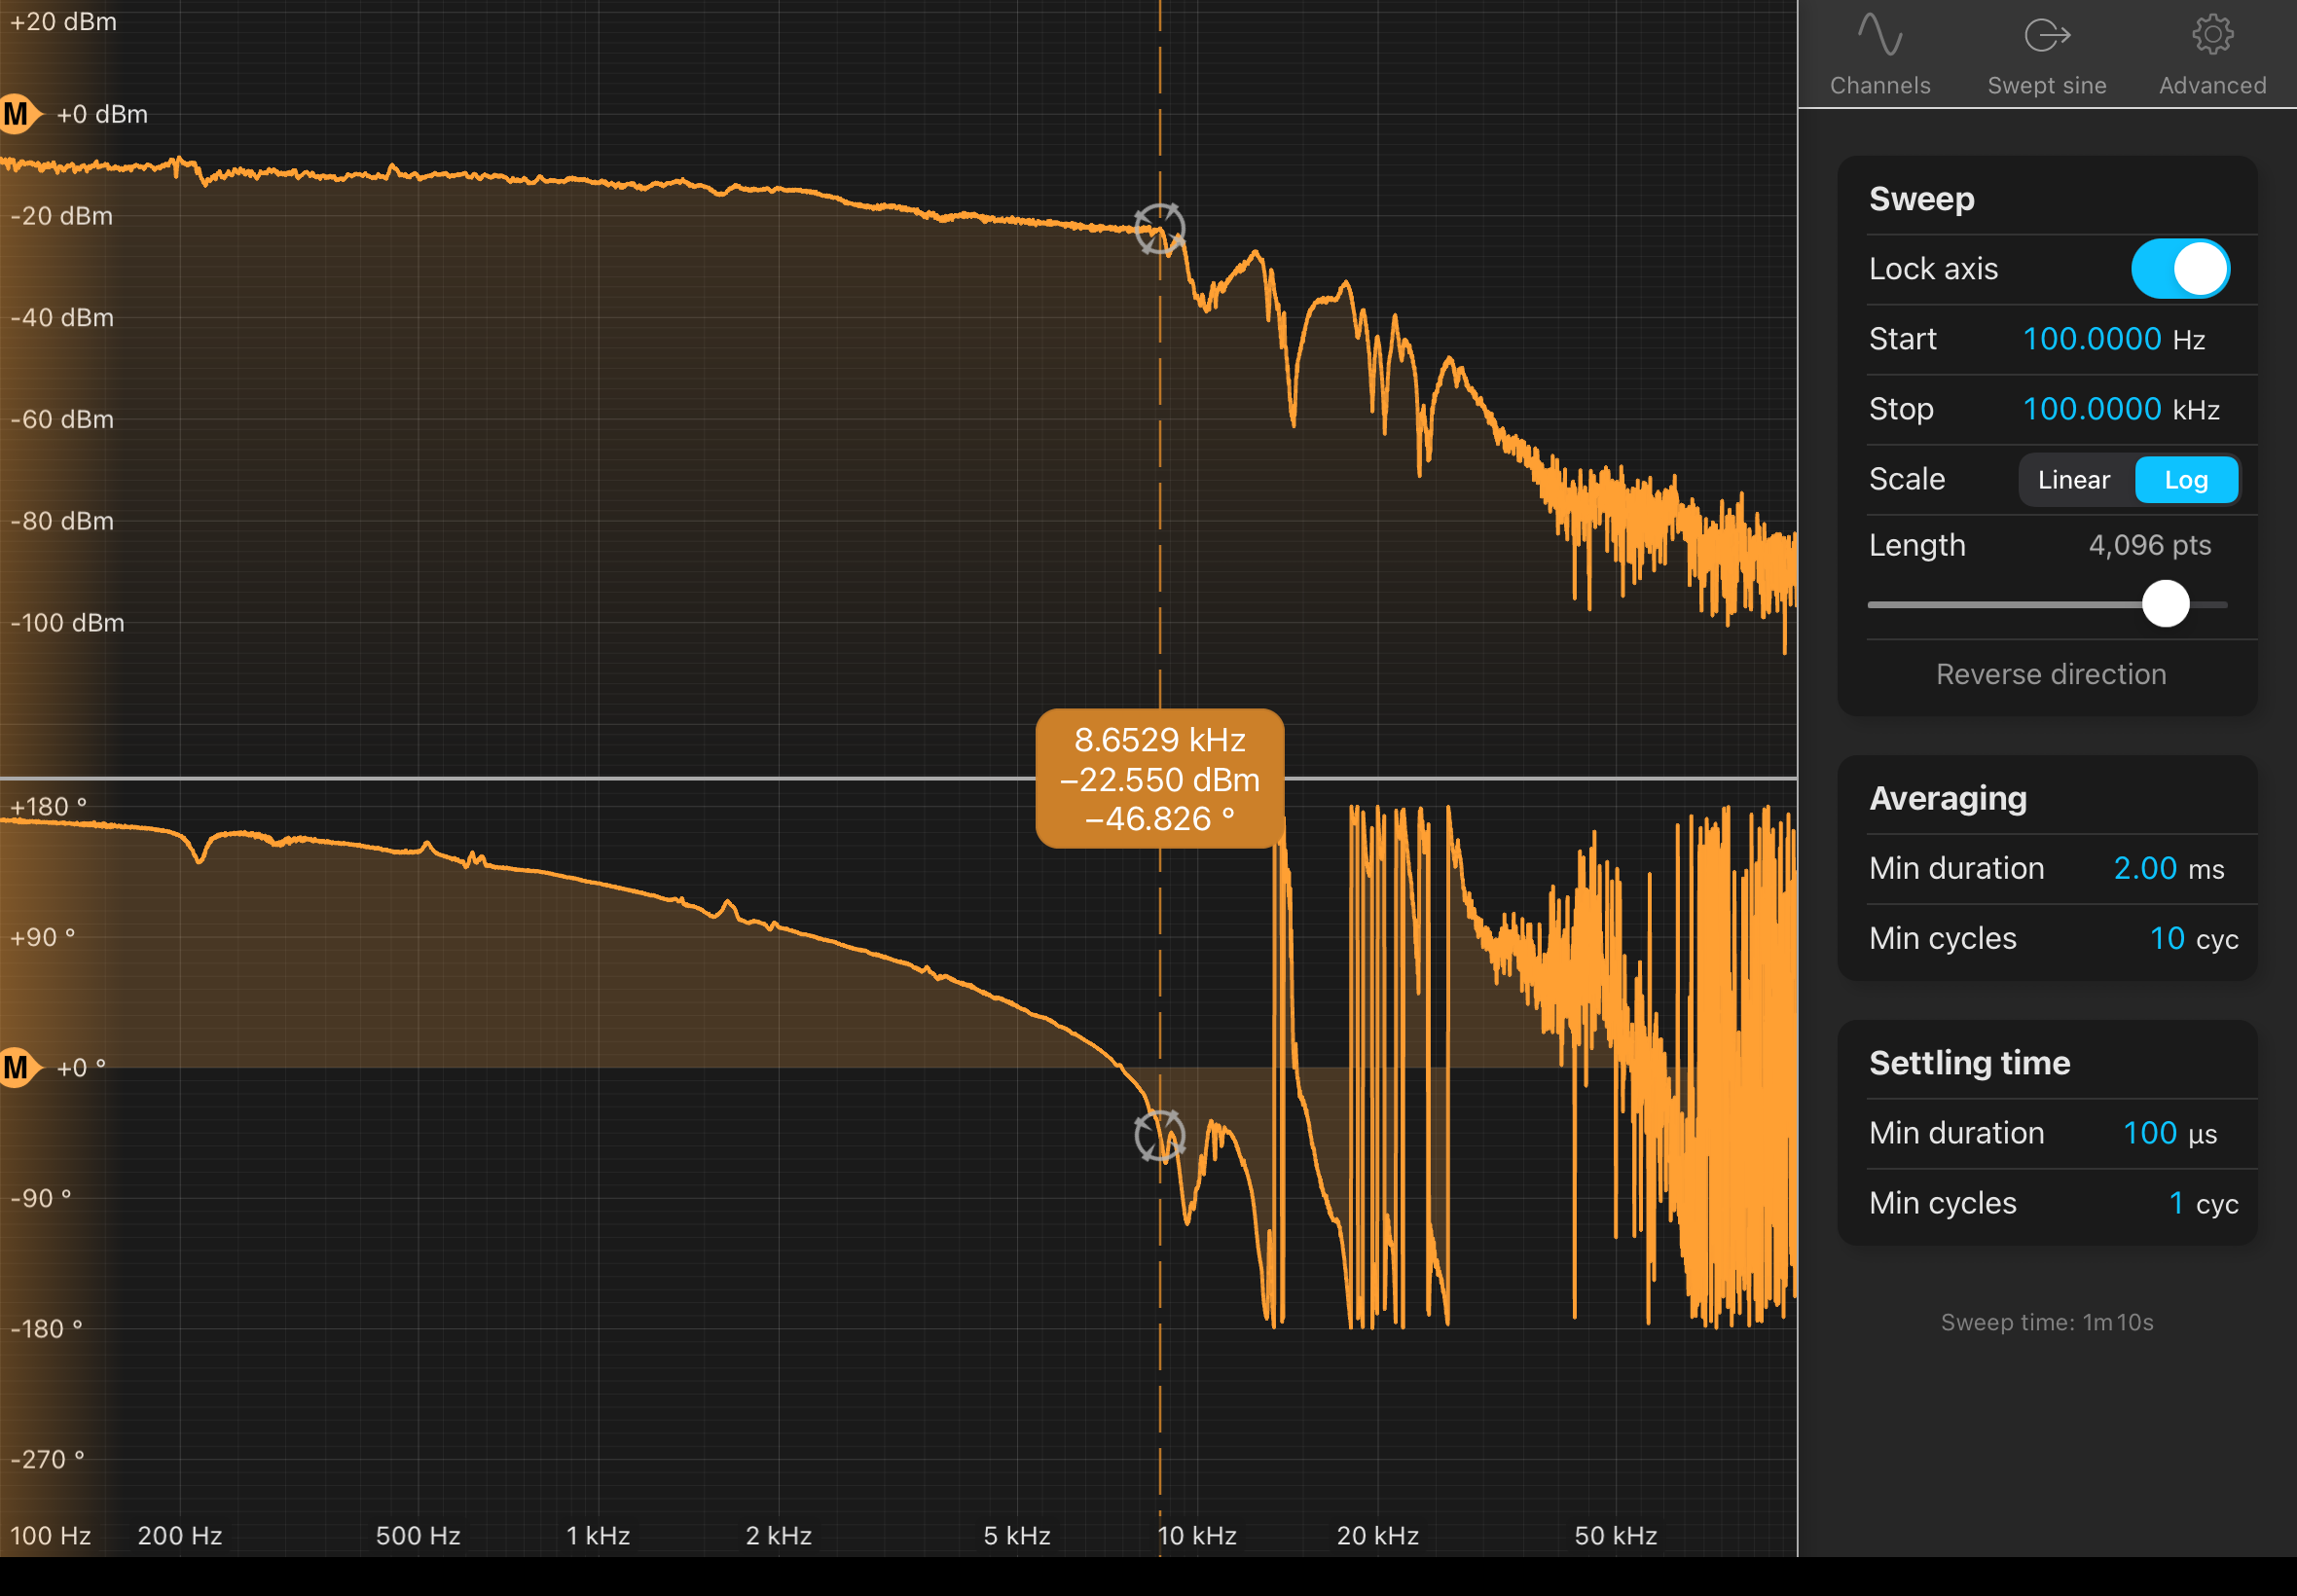
Task: Tap the Reverse direction button
Action: (2051, 674)
